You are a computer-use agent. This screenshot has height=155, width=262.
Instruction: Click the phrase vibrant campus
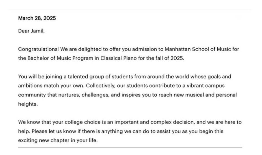(205, 86)
